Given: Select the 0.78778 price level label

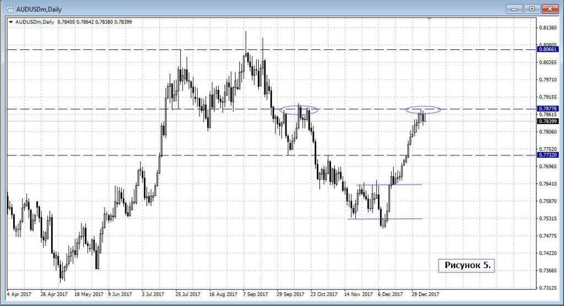Looking at the screenshot, I should (549, 109).
